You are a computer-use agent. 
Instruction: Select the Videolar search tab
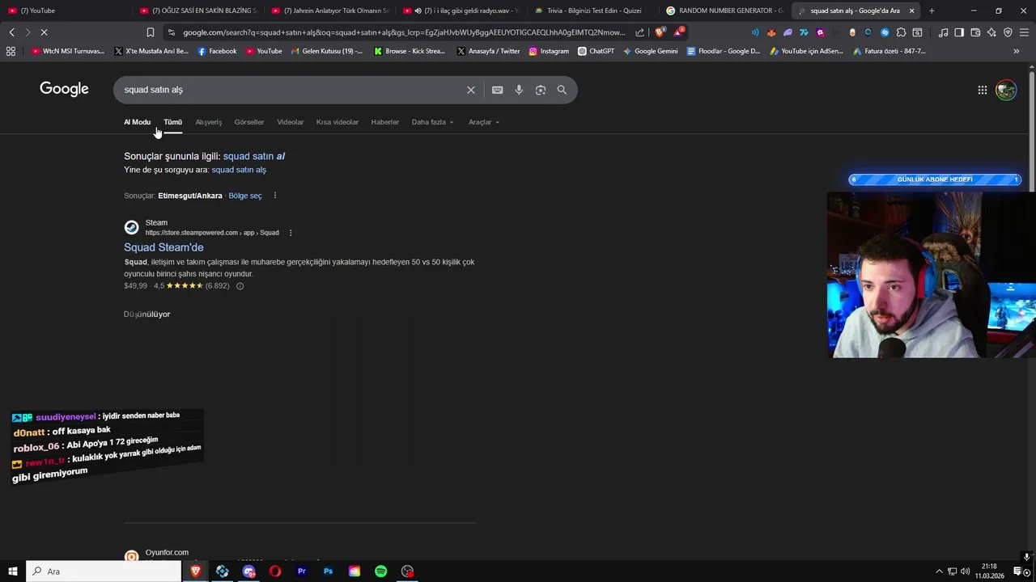(291, 122)
